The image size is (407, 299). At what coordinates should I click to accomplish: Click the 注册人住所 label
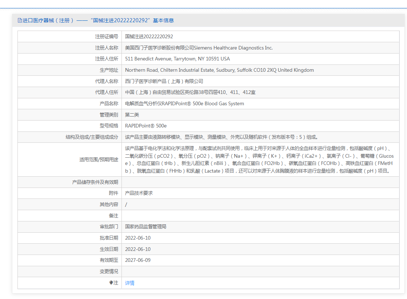[107, 59]
